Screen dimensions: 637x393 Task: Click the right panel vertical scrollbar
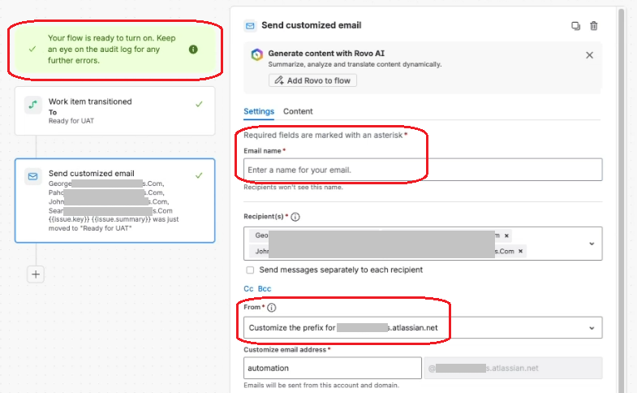621,201
